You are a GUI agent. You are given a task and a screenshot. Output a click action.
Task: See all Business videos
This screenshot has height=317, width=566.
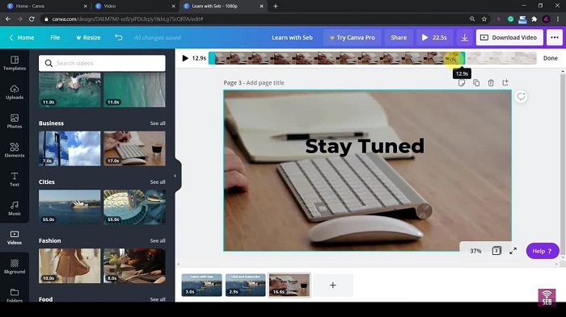pyautogui.click(x=158, y=123)
